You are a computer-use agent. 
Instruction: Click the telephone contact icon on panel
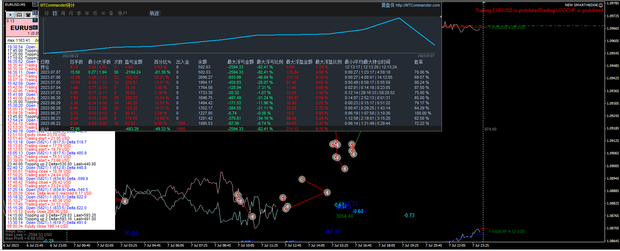[28, 15]
